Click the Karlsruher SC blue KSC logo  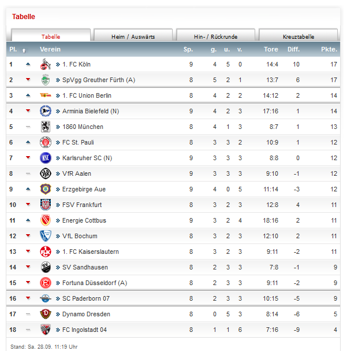click(x=46, y=158)
